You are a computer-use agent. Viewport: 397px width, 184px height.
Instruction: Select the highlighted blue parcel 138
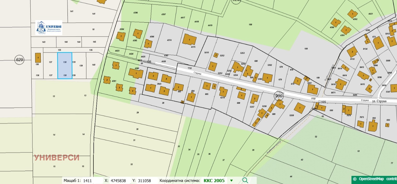pyautogui.click(x=65, y=66)
